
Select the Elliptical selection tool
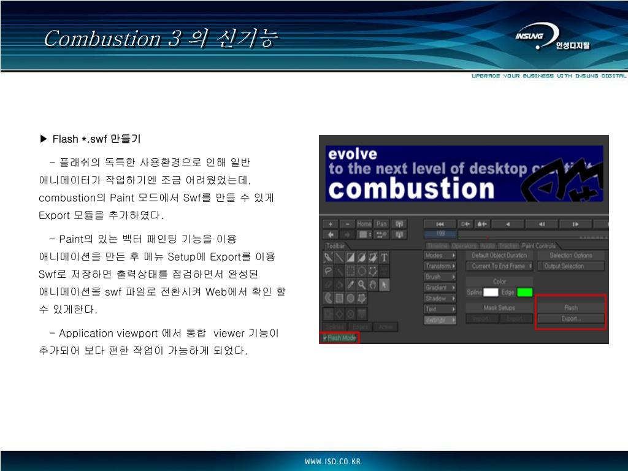(362, 271)
